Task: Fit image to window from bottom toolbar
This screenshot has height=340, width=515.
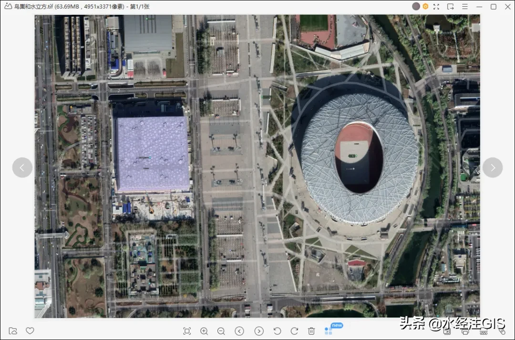Action: (x=187, y=331)
